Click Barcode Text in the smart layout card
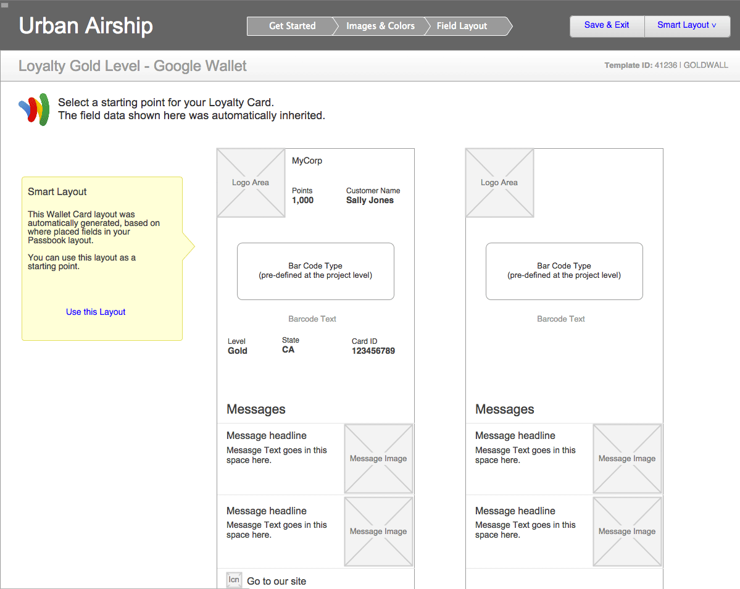 [x=312, y=319]
